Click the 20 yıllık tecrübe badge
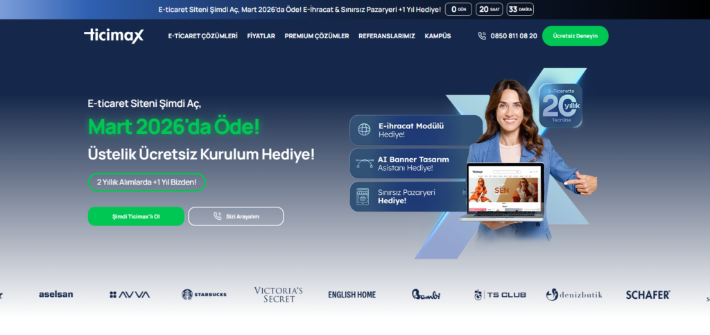Viewport: 710px width, 335px height. coord(560,105)
